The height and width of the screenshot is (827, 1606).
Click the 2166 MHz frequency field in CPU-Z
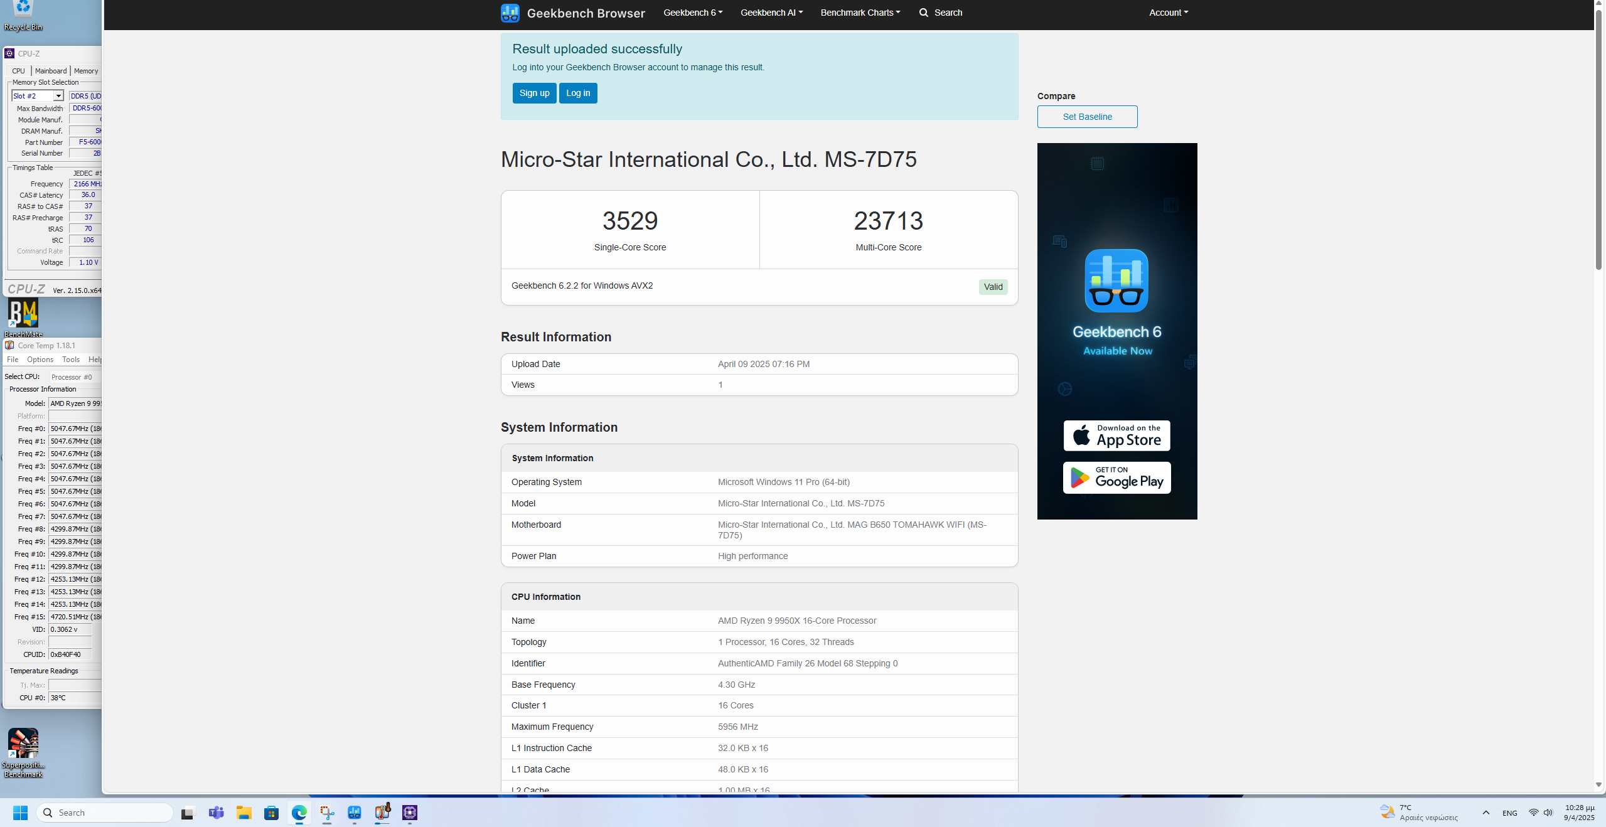point(85,184)
